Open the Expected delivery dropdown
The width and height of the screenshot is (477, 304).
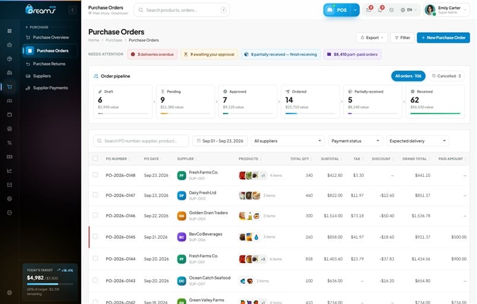click(418, 141)
